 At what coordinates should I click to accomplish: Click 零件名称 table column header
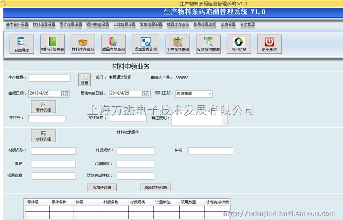tap(62, 202)
